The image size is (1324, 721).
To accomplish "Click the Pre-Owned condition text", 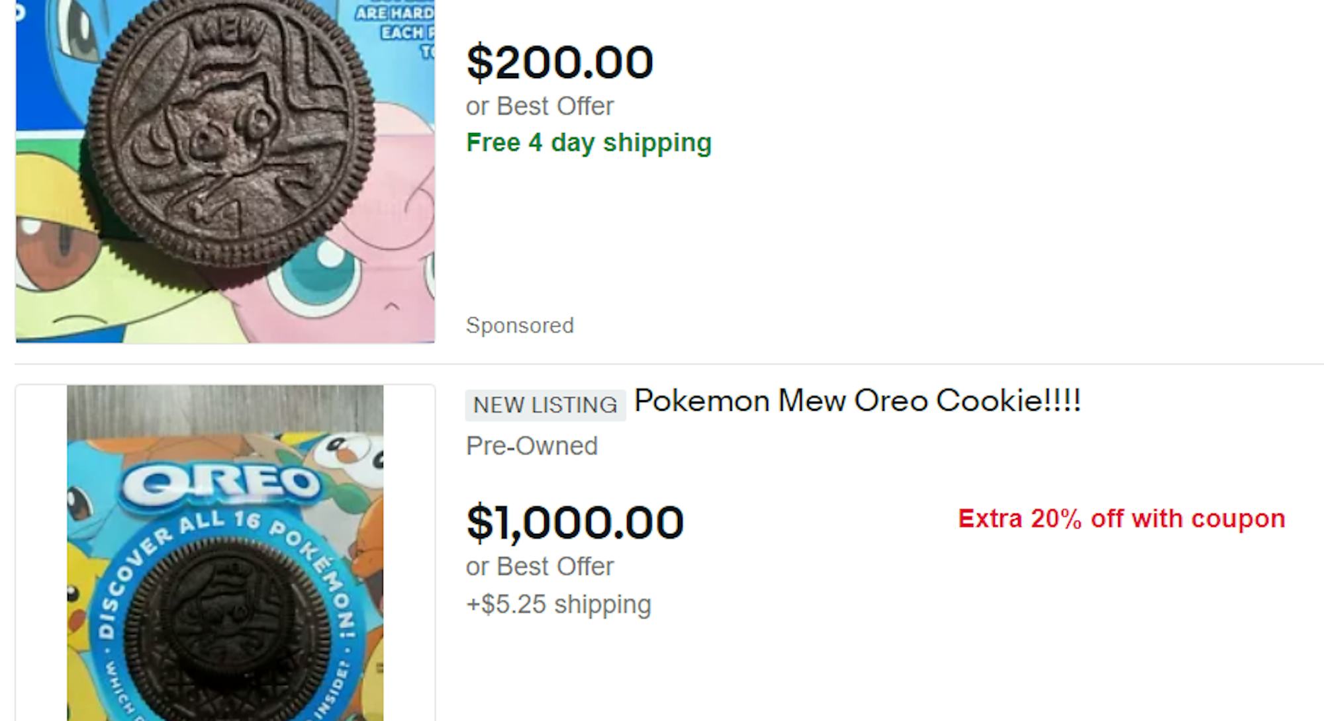I will point(532,446).
